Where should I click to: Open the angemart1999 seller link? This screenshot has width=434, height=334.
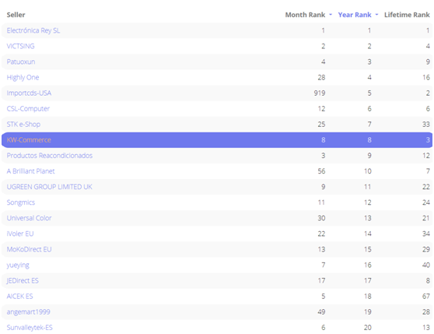point(28,312)
